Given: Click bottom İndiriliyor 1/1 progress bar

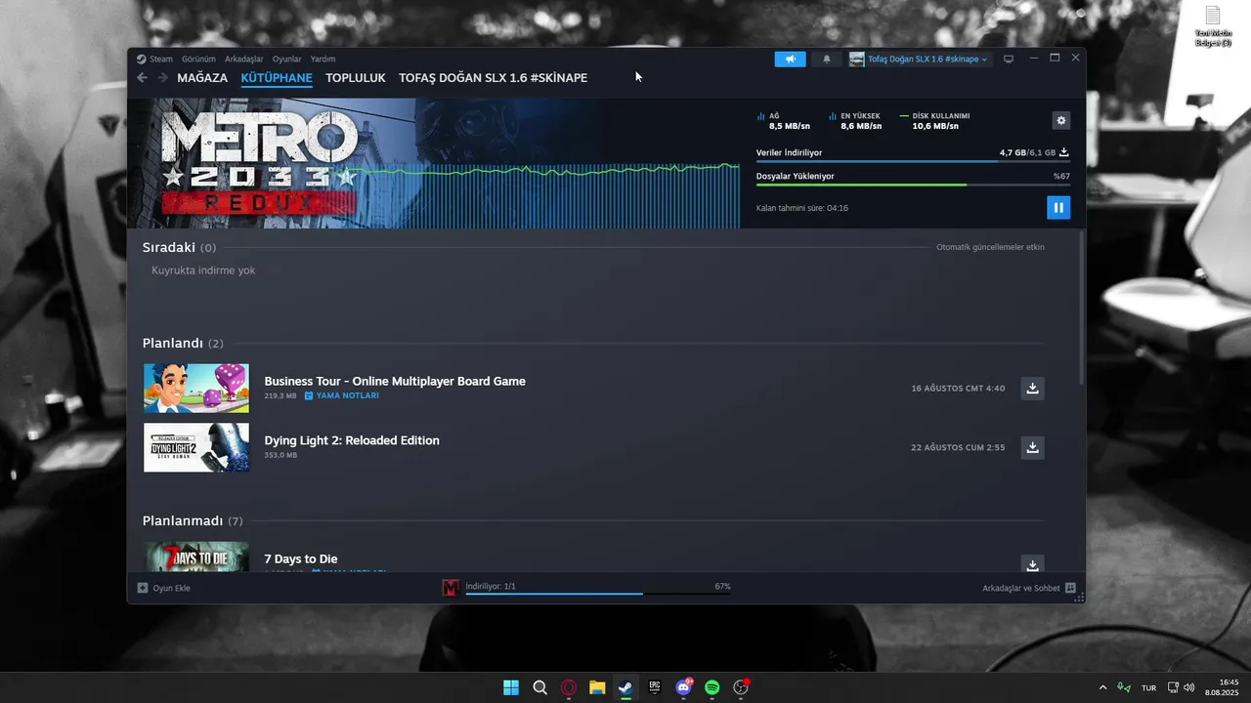Looking at the screenshot, I should coord(598,594).
